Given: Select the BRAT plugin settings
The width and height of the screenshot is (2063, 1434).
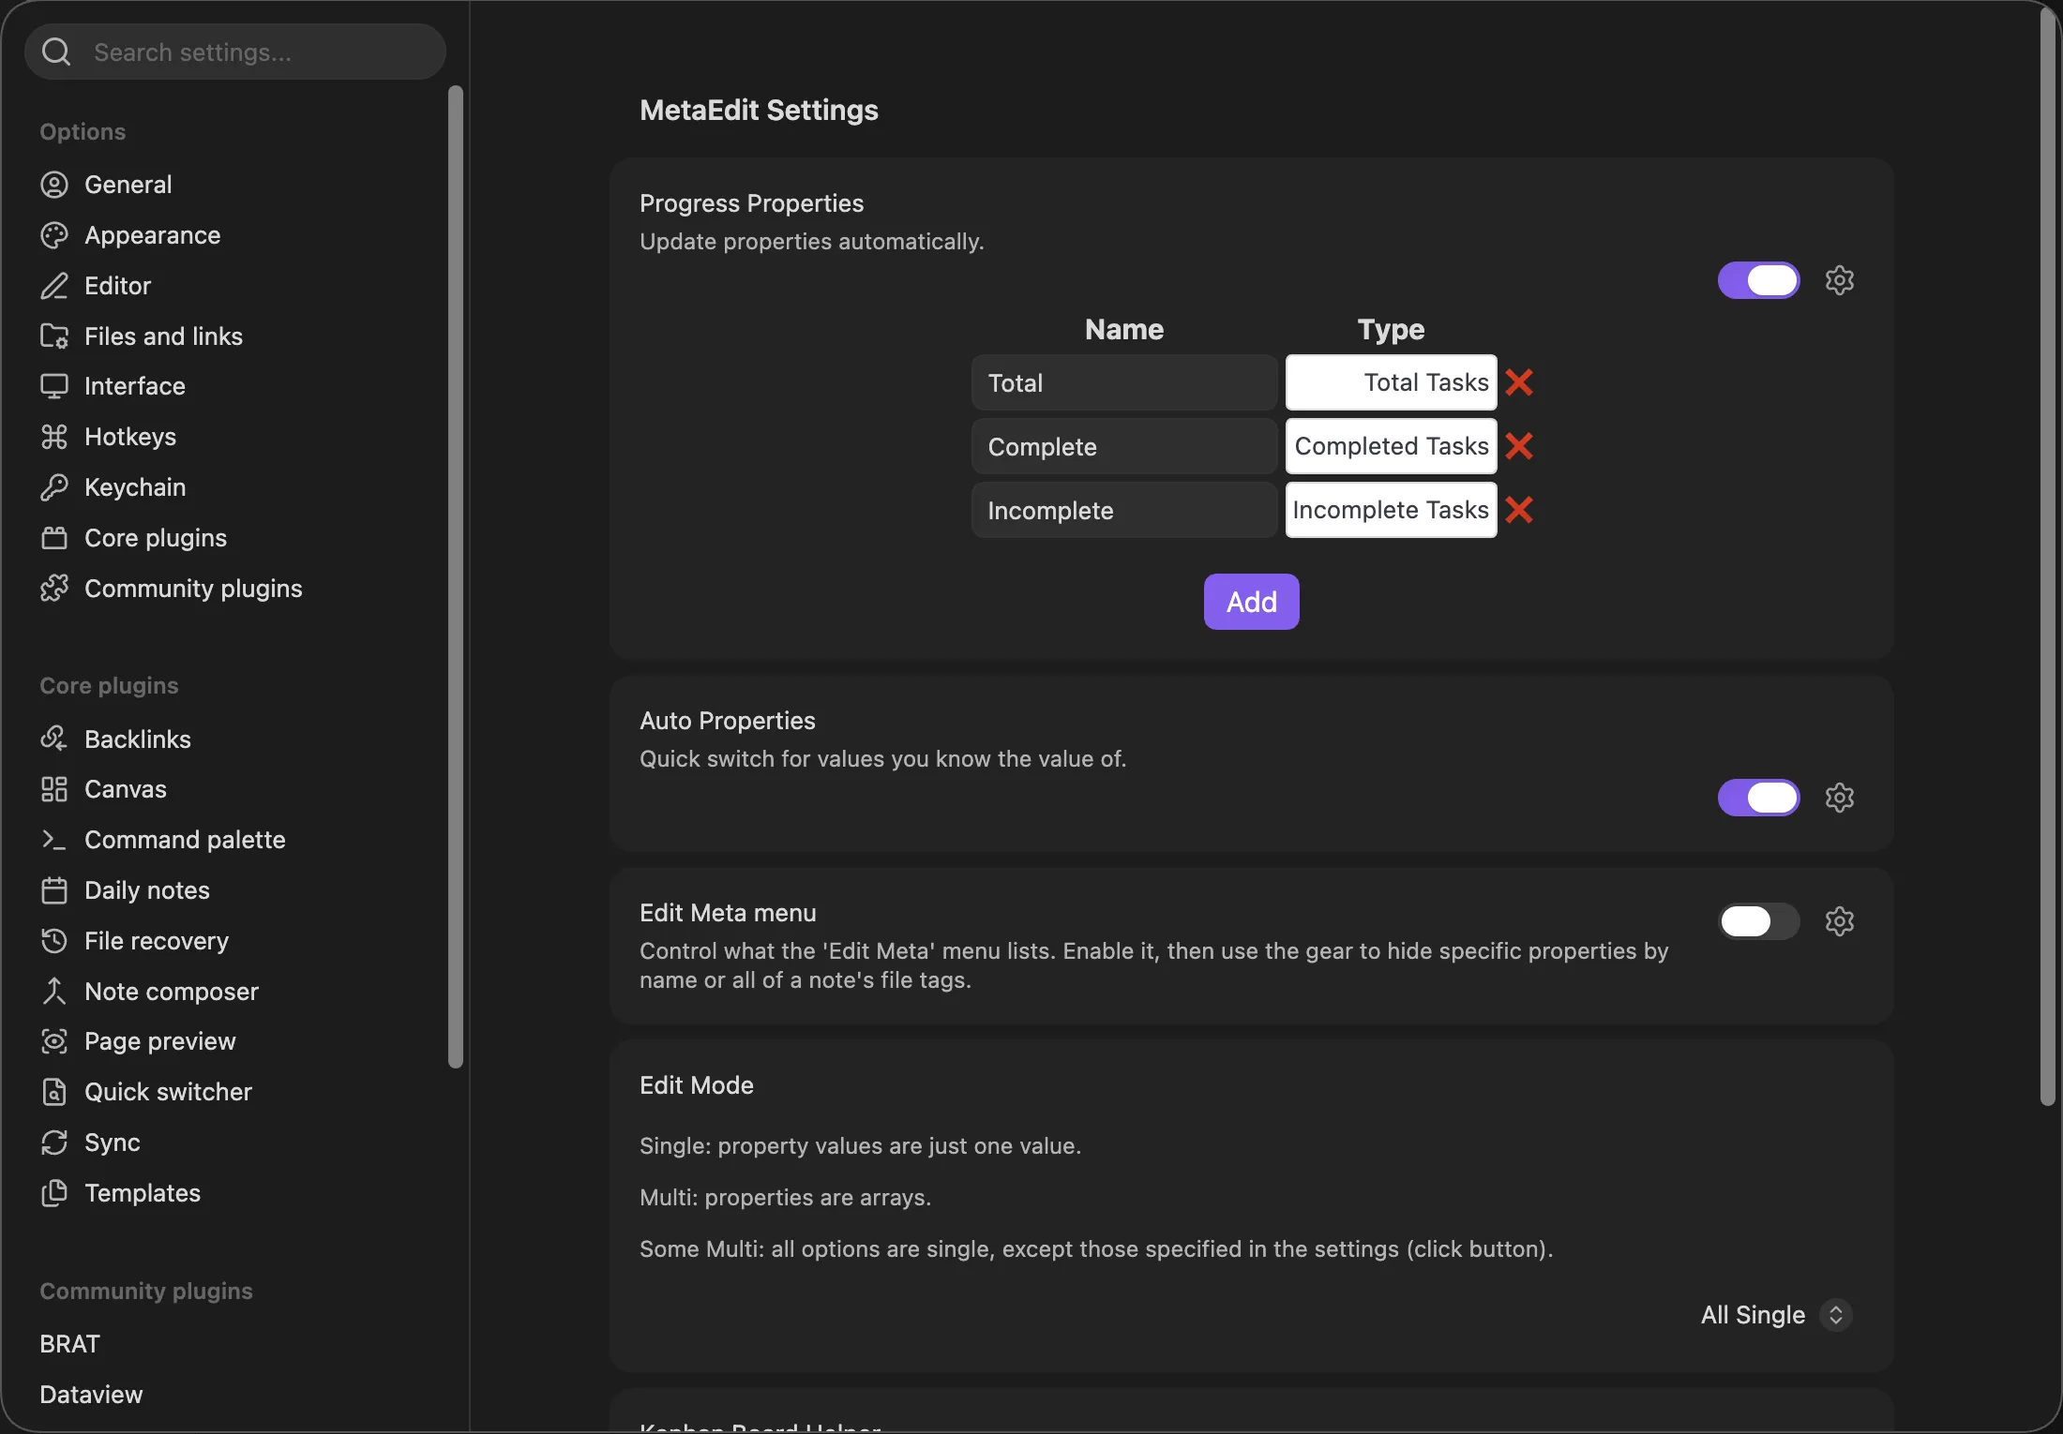Looking at the screenshot, I should (x=69, y=1344).
